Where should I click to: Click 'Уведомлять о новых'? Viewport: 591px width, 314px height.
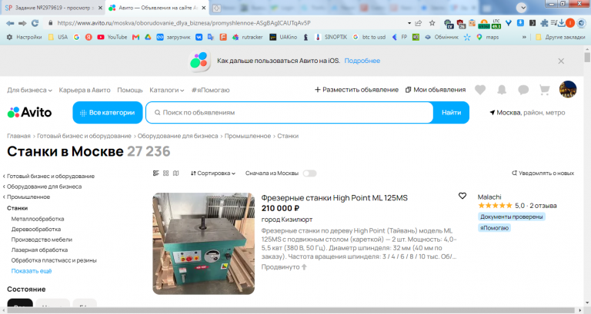pos(543,173)
